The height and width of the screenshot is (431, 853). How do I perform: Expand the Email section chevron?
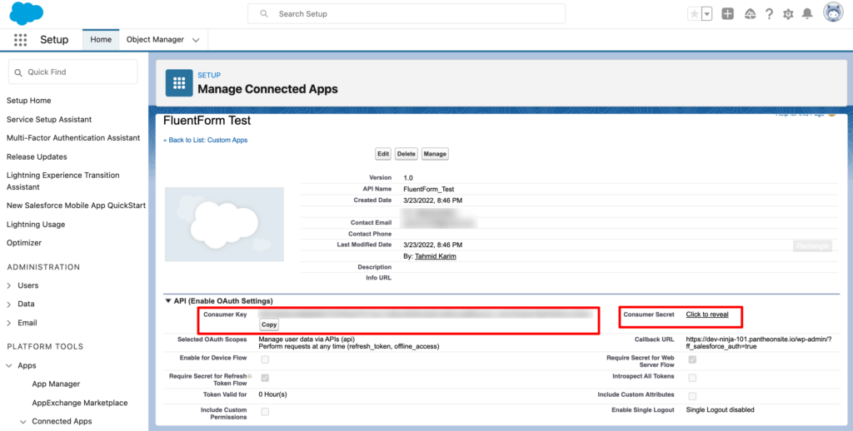click(x=8, y=323)
